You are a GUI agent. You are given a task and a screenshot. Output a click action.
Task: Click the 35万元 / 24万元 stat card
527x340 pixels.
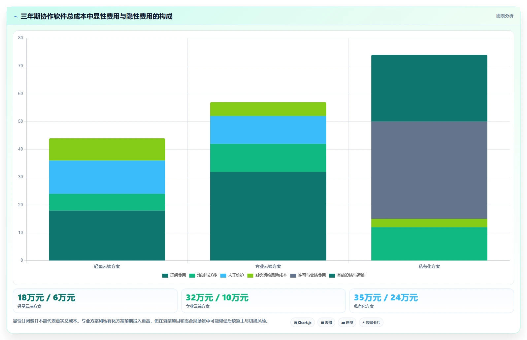pyautogui.click(x=432, y=301)
